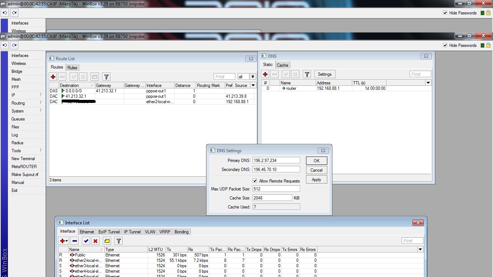Open the add-interface dropdown arrow

tap(67, 241)
